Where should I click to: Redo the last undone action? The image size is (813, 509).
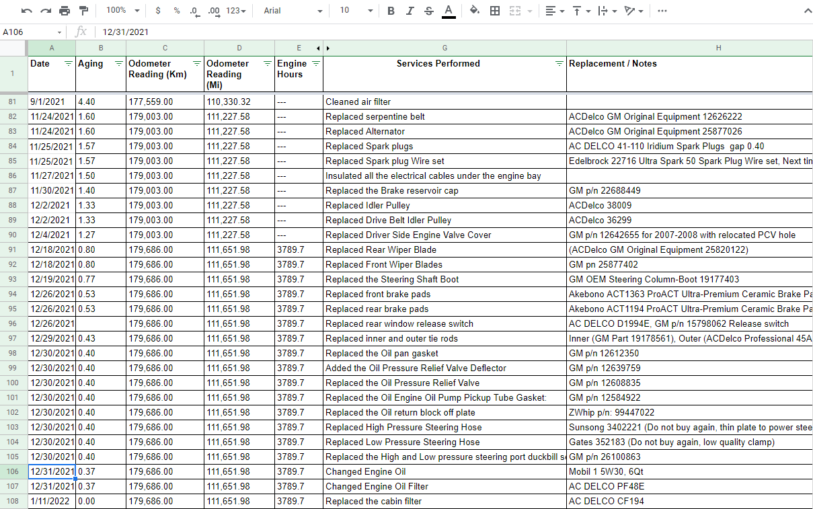tap(46, 11)
